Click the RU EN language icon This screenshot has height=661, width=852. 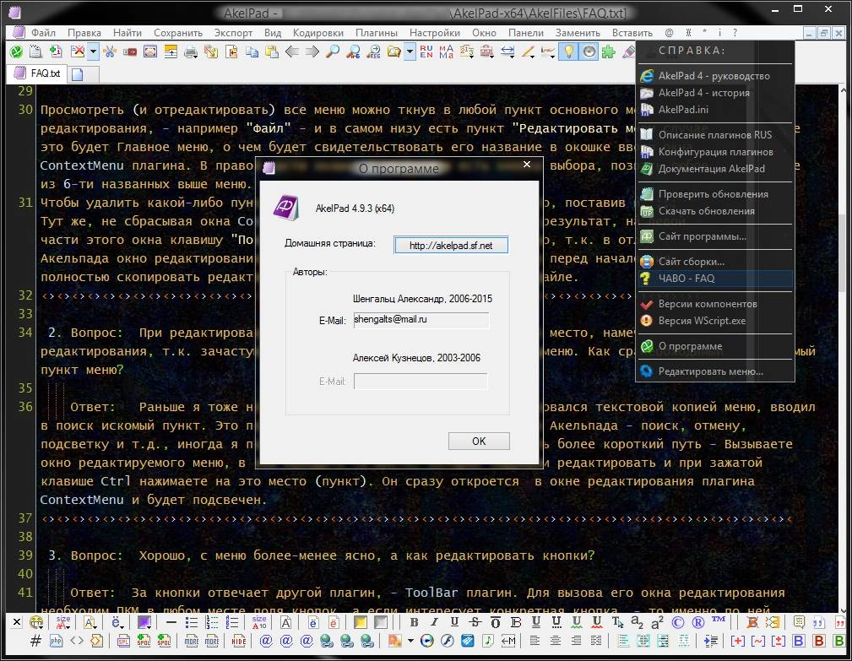[x=426, y=51]
